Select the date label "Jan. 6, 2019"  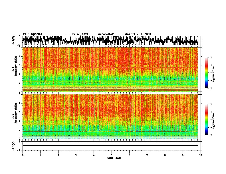(x=80, y=34)
